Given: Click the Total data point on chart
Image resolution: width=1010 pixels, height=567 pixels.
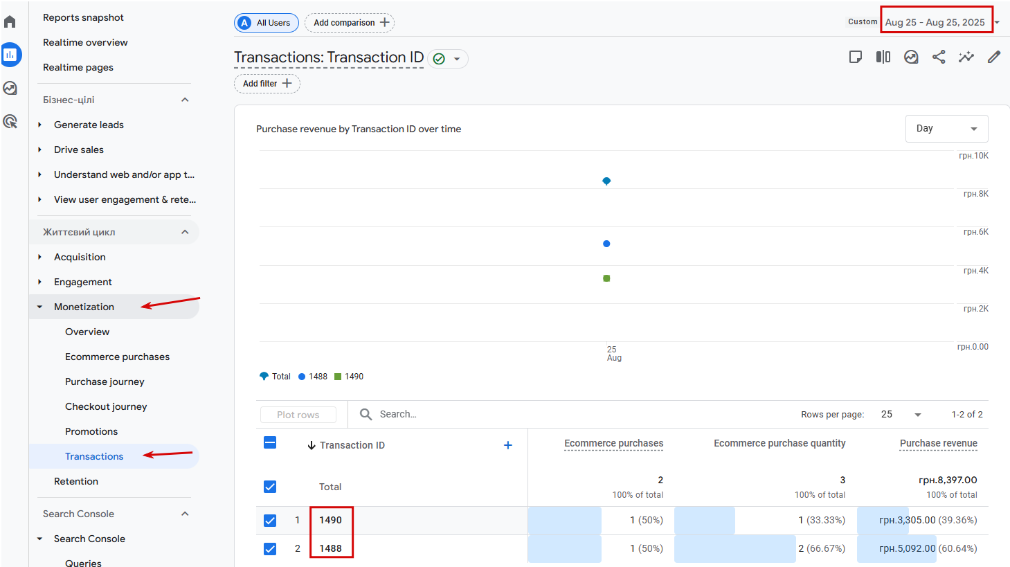Looking at the screenshot, I should [606, 181].
